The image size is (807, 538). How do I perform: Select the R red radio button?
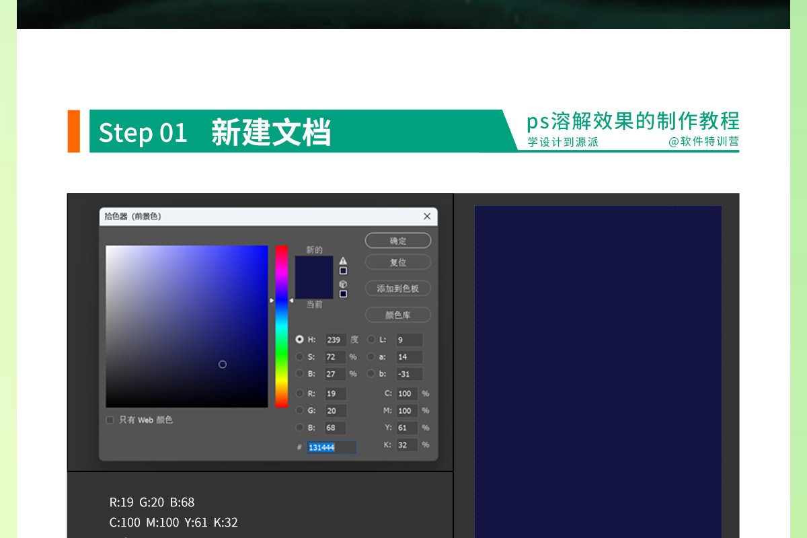pyautogui.click(x=300, y=394)
